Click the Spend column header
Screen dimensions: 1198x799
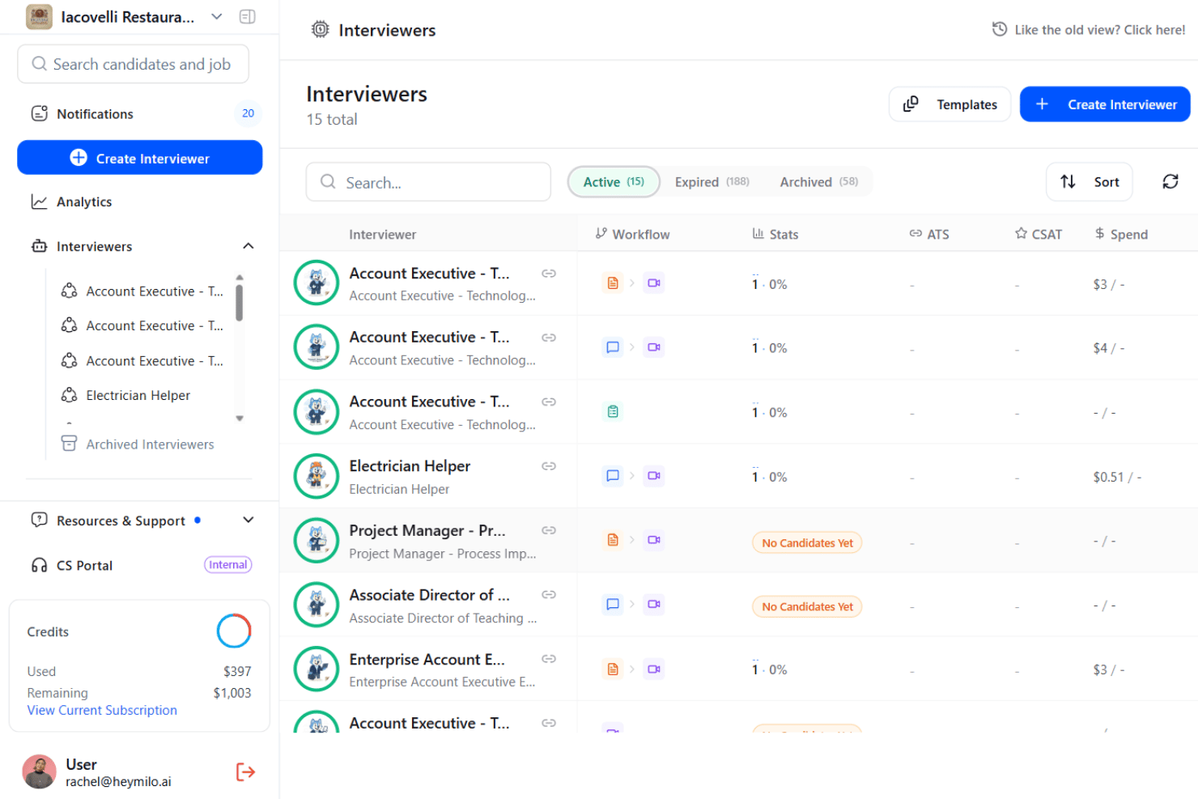(x=1121, y=234)
